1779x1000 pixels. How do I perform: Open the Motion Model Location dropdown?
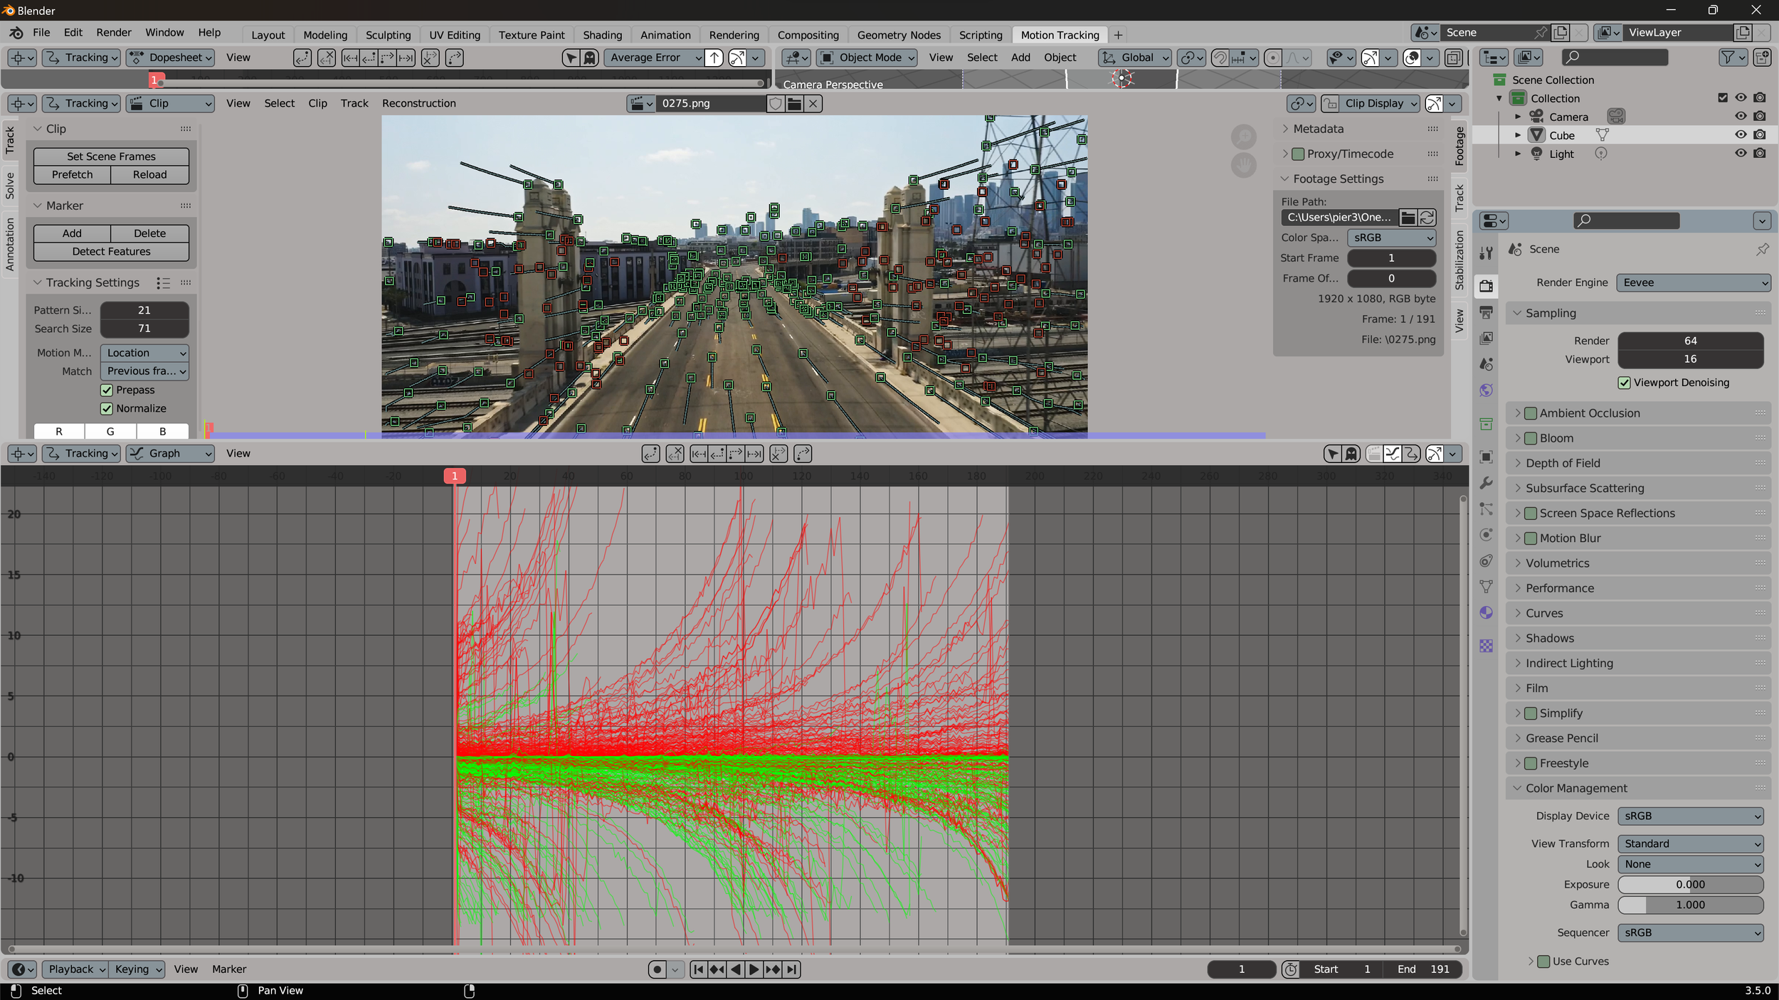(145, 353)
